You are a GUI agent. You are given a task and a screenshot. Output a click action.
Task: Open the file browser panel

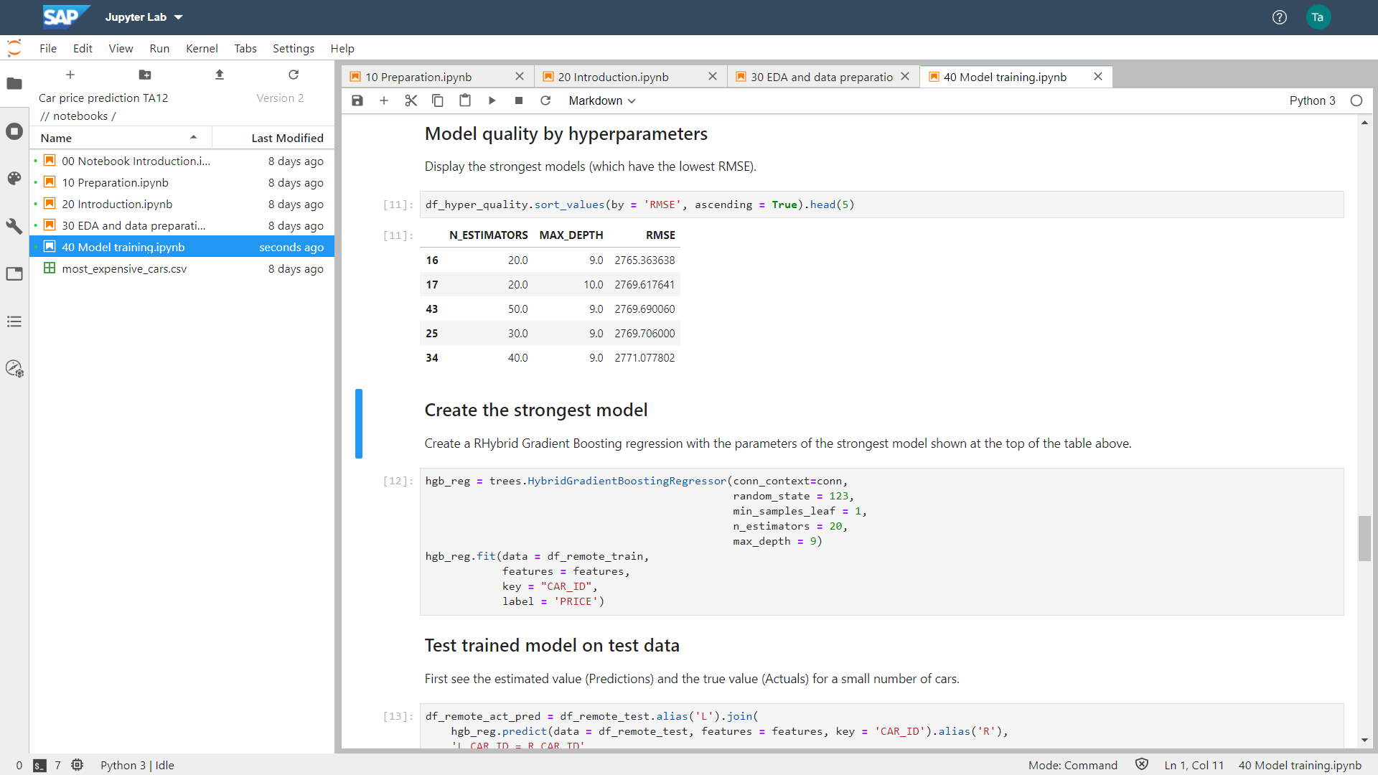tap(14, 84)
